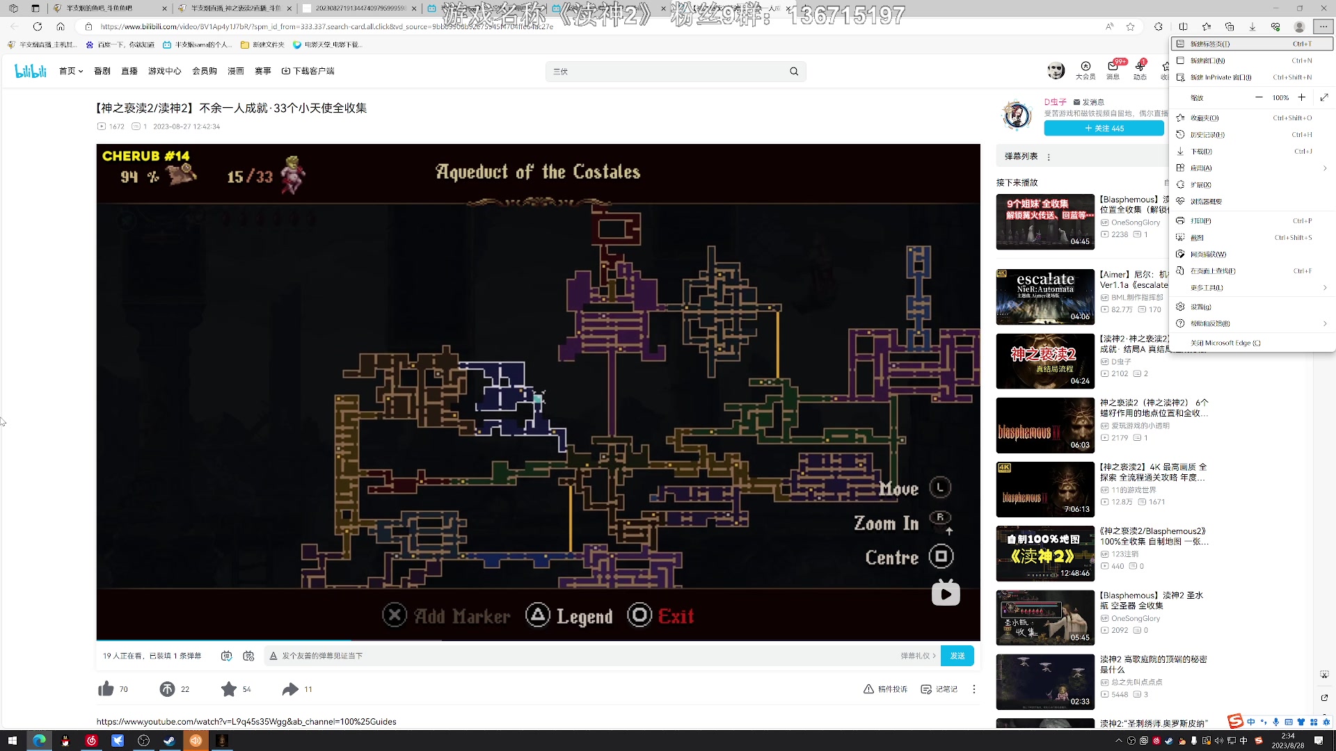Open 自制100%地图 渎神2 thumbnail
This screenshot has height=751, width=1336.
[x=1045, y=554]
